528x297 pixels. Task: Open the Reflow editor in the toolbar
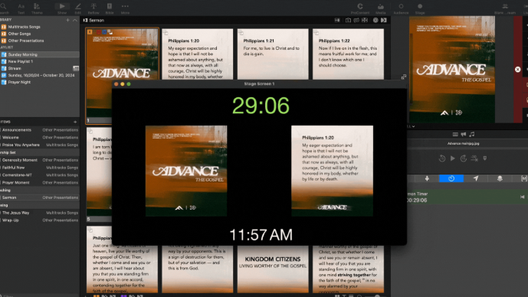(93, 8)
